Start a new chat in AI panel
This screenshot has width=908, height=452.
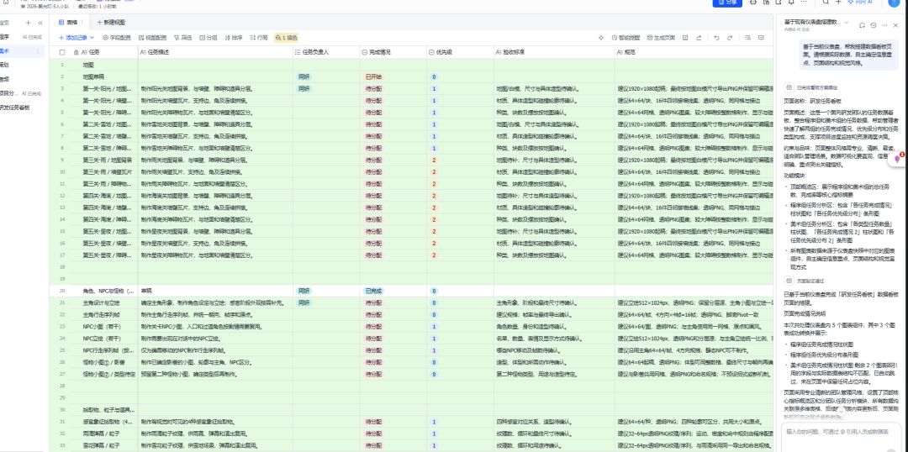863,25
